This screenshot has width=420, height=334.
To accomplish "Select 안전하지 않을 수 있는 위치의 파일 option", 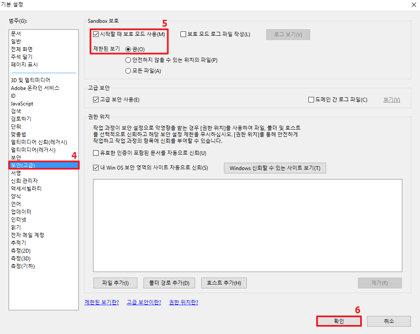I will point(128,60).
